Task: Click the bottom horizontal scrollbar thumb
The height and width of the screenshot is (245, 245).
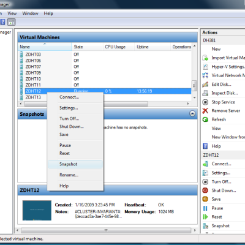Action: pyautogui.click(x=106, y=230)
